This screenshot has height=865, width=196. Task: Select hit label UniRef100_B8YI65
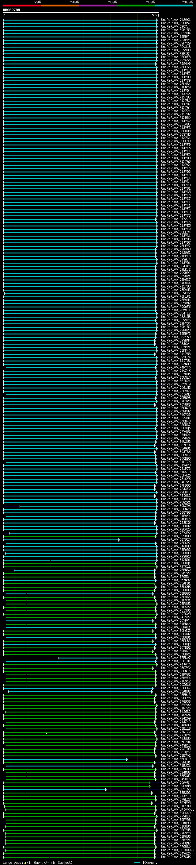(x=175, y=790)
